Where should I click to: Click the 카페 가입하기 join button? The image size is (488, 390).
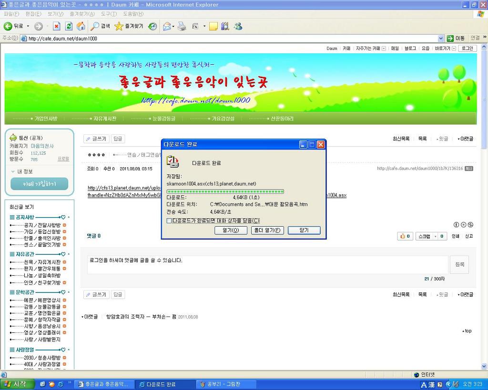(39, 184)
